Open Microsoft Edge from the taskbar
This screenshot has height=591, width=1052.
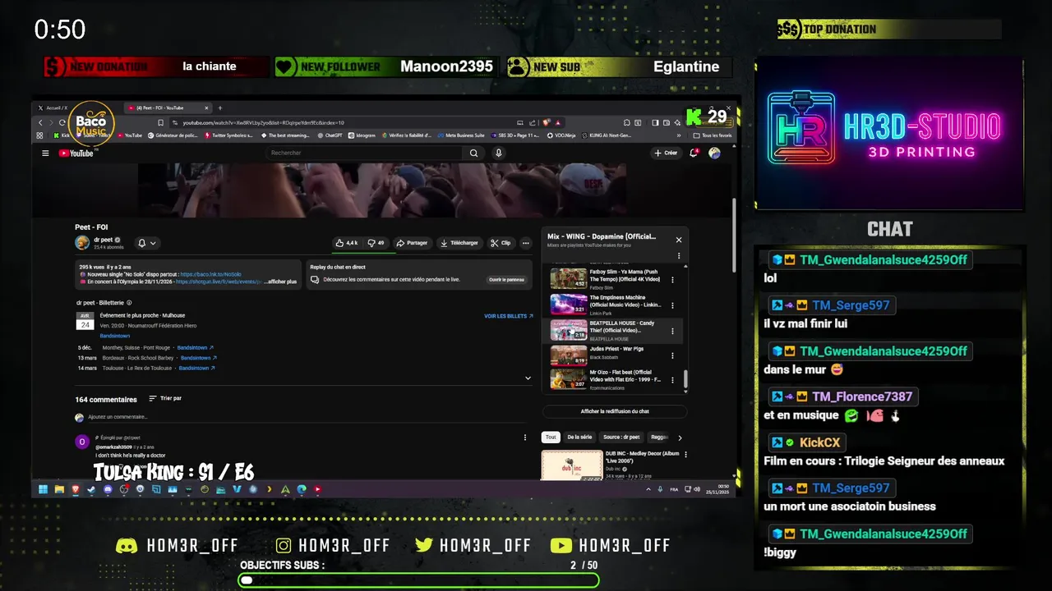(302, 489)
